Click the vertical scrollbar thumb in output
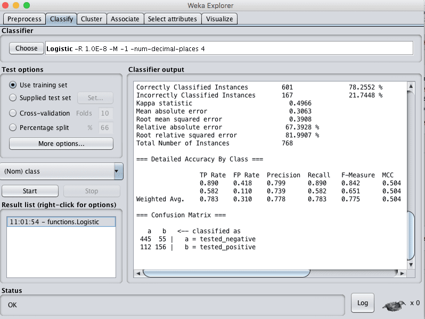Image resolution: width=425 pixels, height=319 pixels. 411,235
